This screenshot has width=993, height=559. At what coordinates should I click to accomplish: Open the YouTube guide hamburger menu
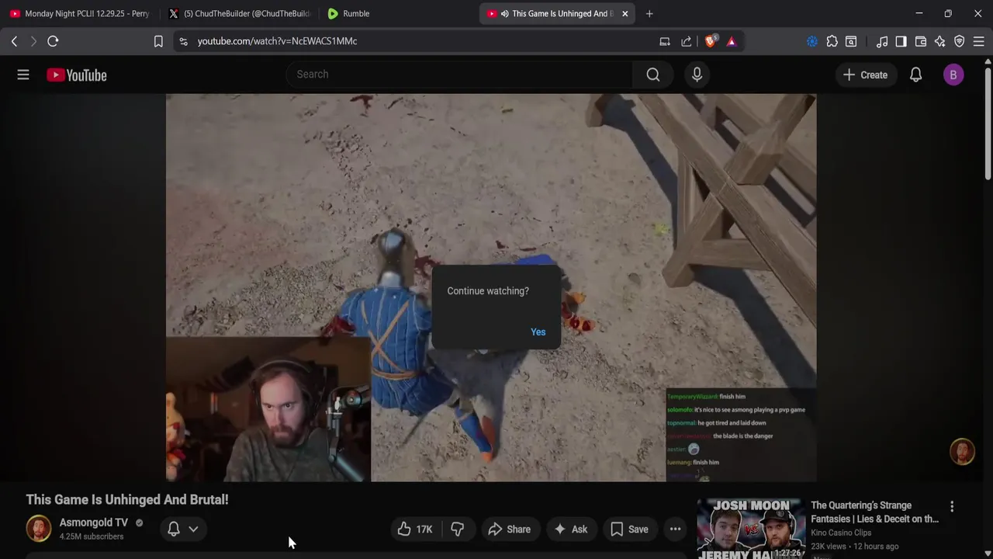click(23, 75)
